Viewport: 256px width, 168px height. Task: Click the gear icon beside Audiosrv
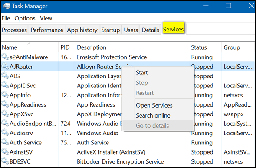click(x=5, y=133)
